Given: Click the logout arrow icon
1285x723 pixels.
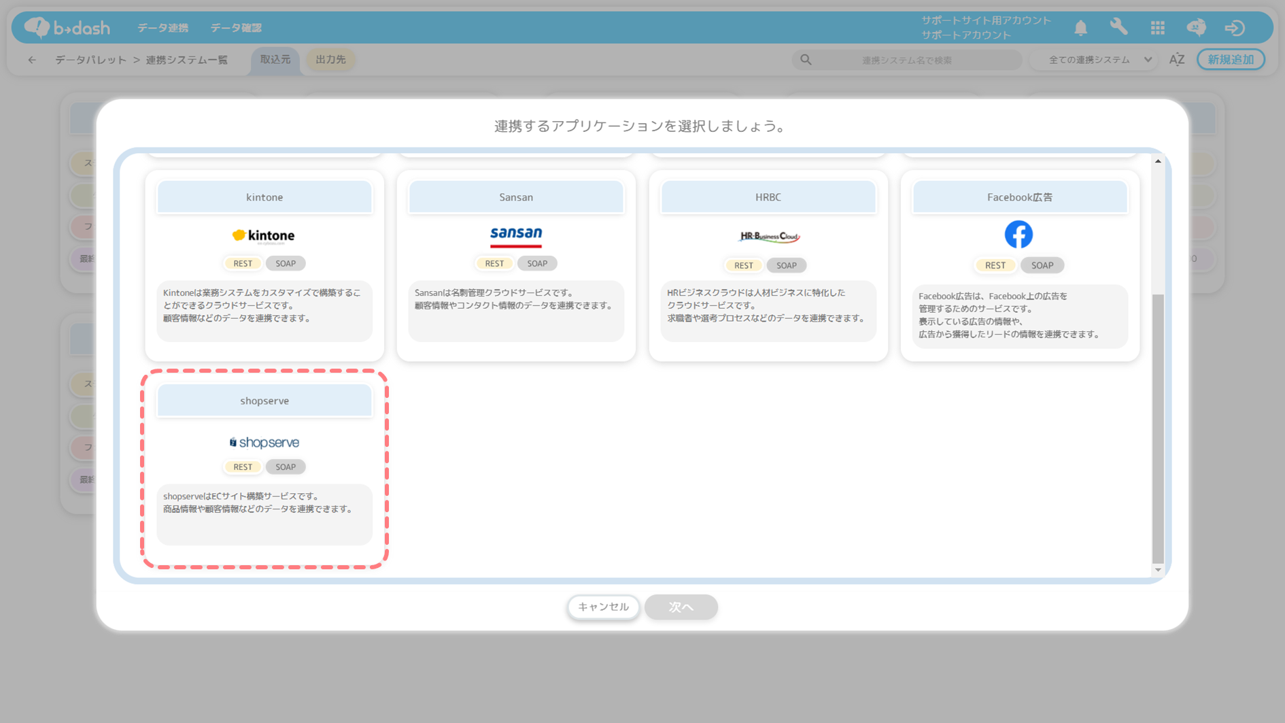Looking at the screenshot, I should point(1235,28).
